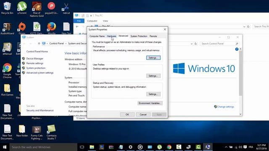Click the volume icon in system tray
Screen dimensions: 269x151
pos(240,147)
